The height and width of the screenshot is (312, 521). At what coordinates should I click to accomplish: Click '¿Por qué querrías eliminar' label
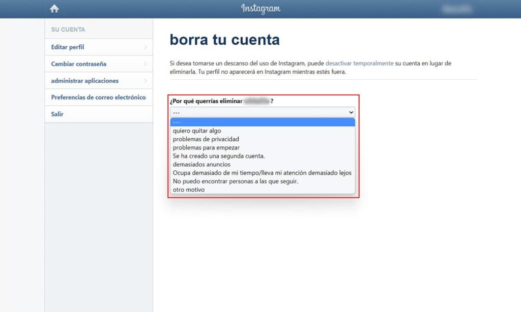[206, 101]
